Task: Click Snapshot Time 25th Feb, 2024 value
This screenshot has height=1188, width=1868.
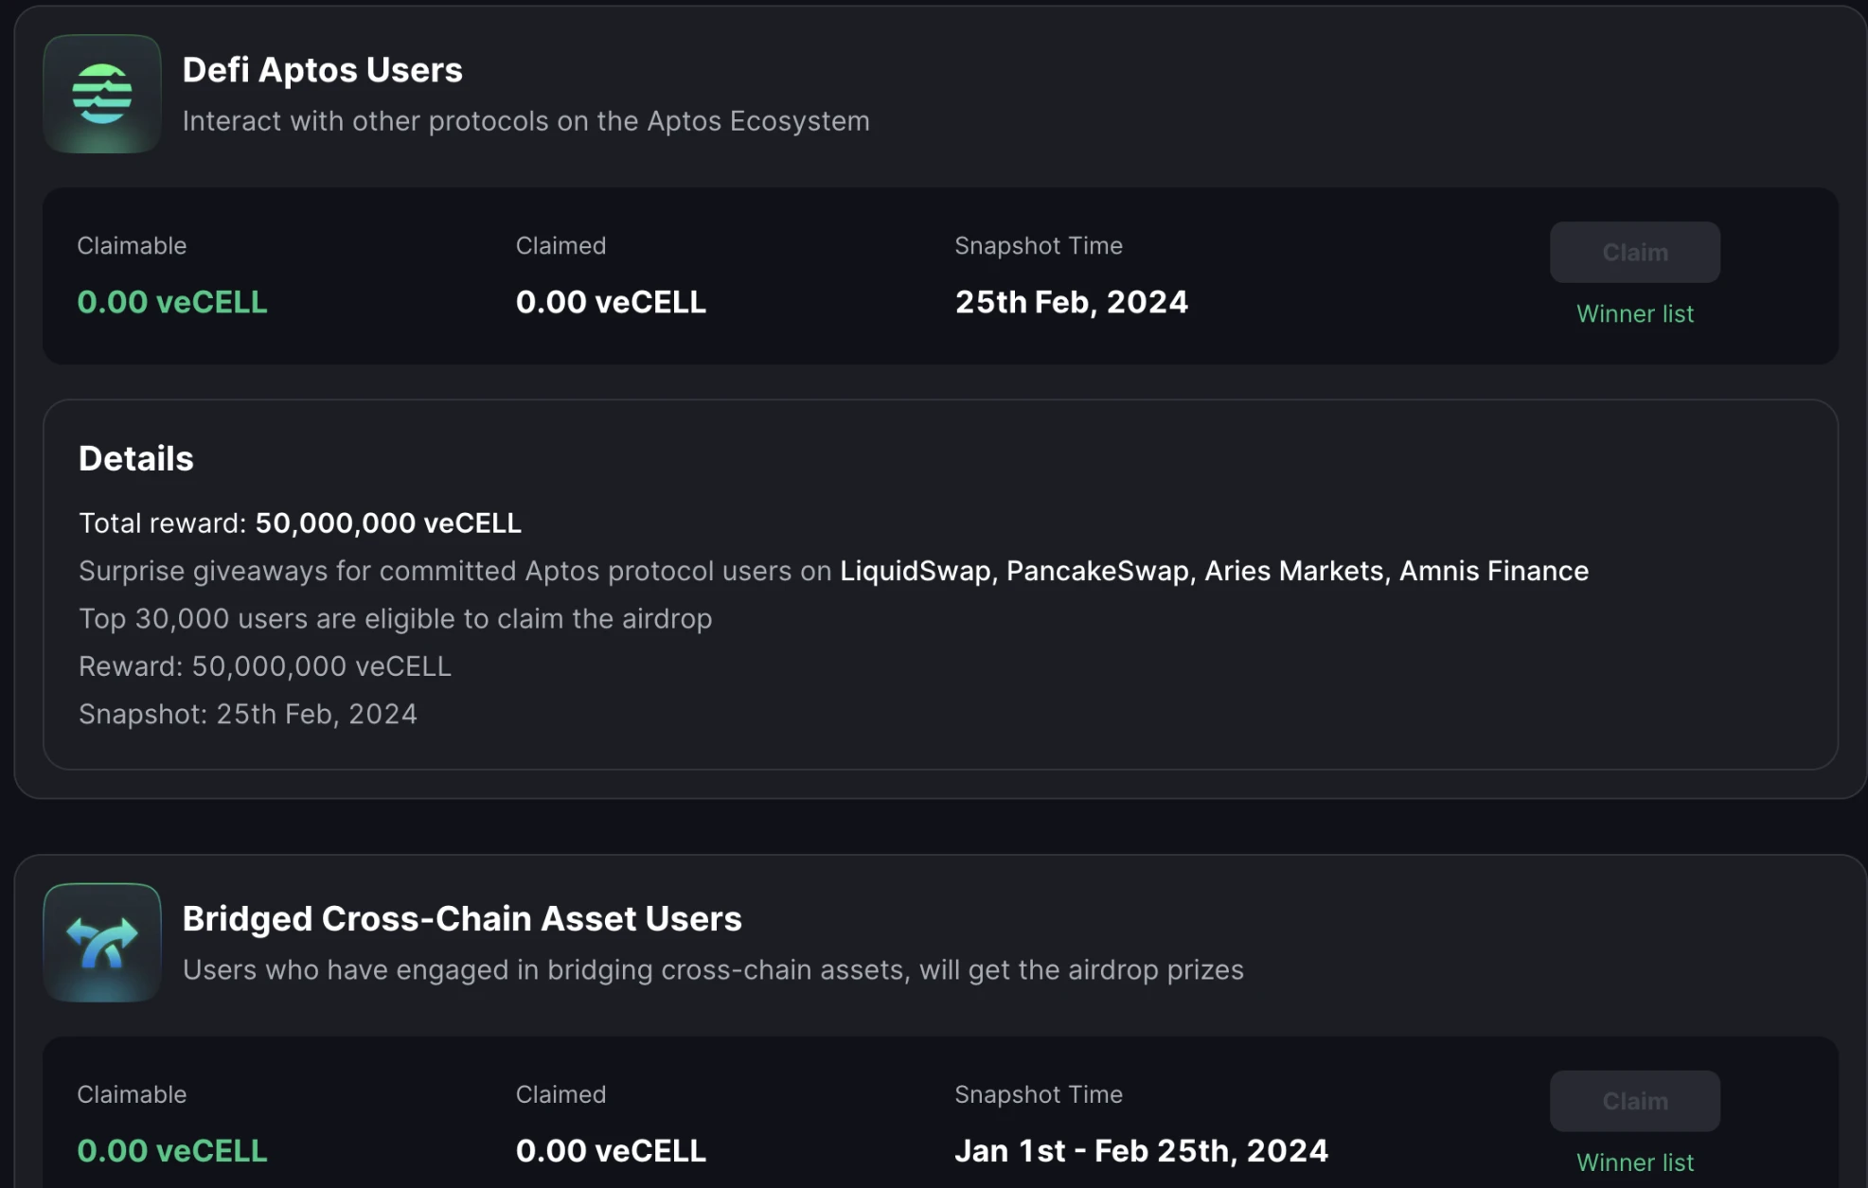Action: 1071,302
